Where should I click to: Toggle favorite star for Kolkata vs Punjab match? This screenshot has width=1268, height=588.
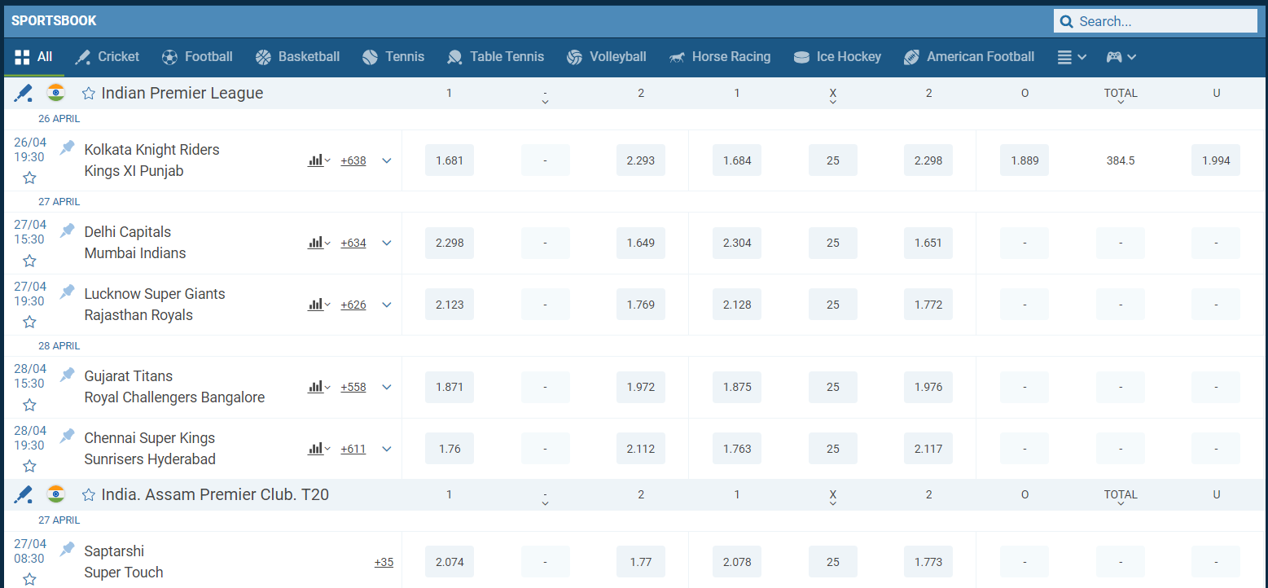(x=29, y=178)
